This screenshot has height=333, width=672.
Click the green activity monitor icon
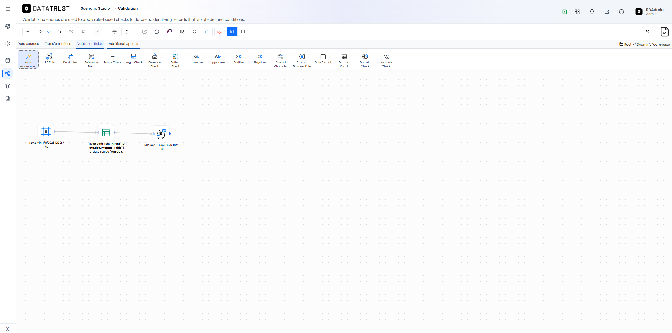[565, 12]
